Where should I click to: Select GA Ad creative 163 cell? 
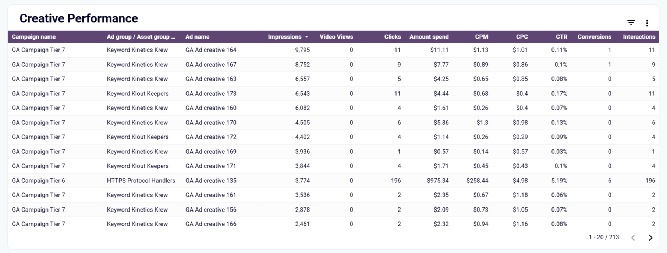(x=211, y=79)
